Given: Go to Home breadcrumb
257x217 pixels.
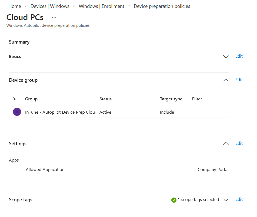Looking at the screenshot, I should (15, 6).
